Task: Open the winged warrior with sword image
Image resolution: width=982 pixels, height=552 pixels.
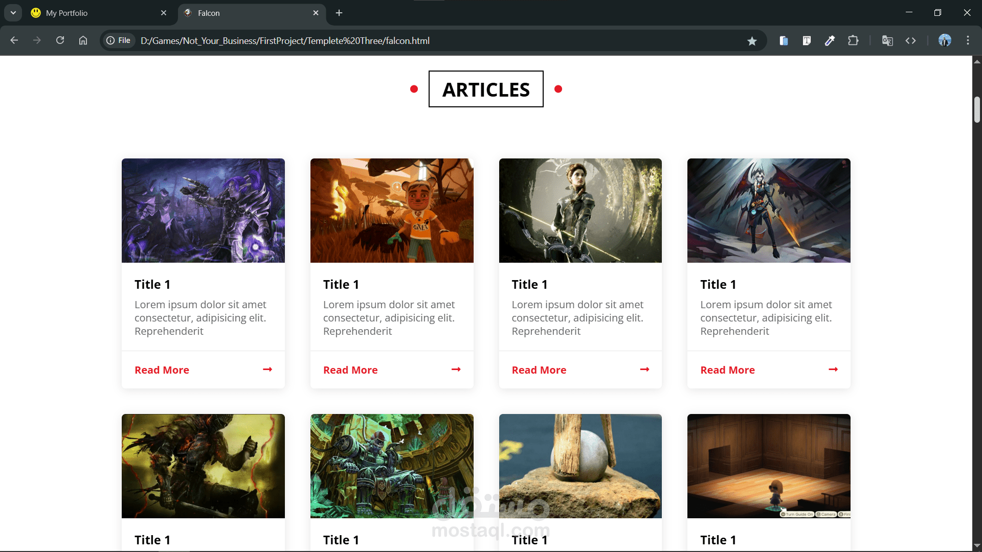Action: [x=769, y=211]
